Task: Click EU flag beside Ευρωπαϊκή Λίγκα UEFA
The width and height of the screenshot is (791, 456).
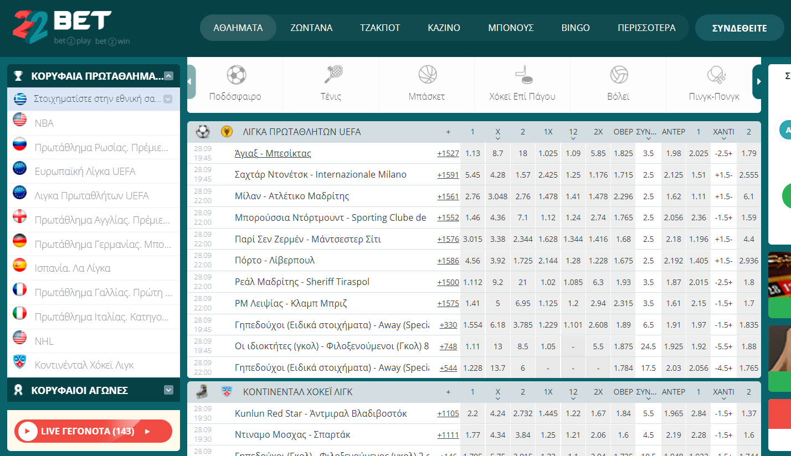Action: [x=20, y=168]
